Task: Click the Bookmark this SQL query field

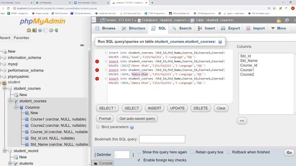Action: point(162,139)
